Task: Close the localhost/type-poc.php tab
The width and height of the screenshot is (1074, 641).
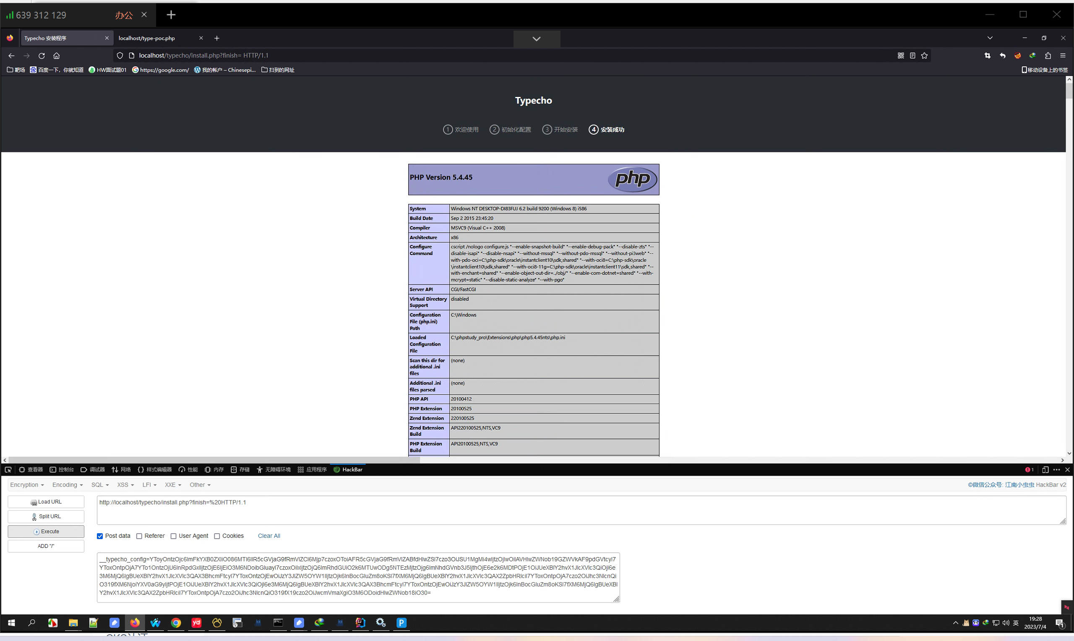Action: pos(201,38)
